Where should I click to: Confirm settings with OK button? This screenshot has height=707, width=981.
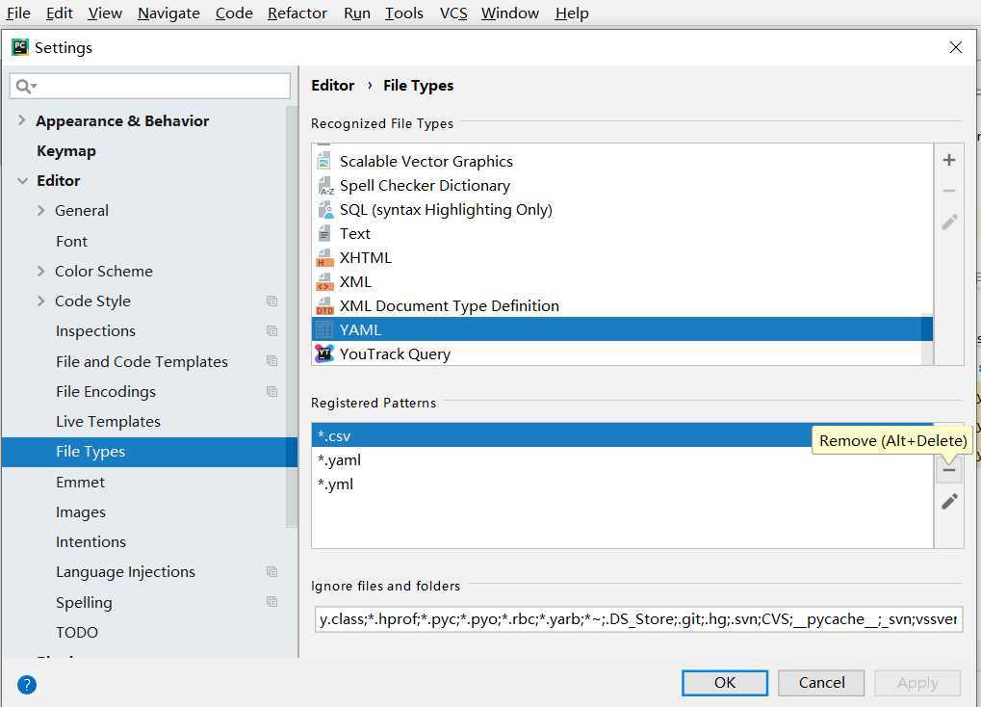(725, 683)
